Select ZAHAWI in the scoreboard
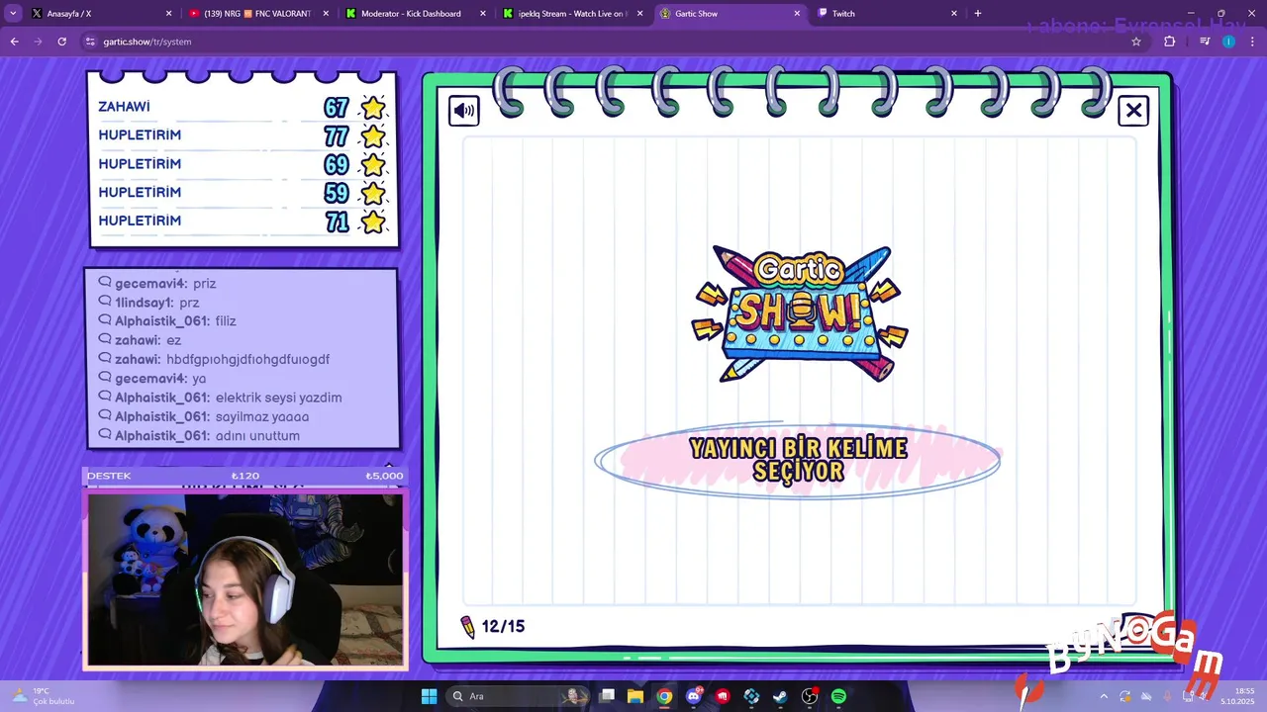The image size is (1267, 712). pos(243,107)
